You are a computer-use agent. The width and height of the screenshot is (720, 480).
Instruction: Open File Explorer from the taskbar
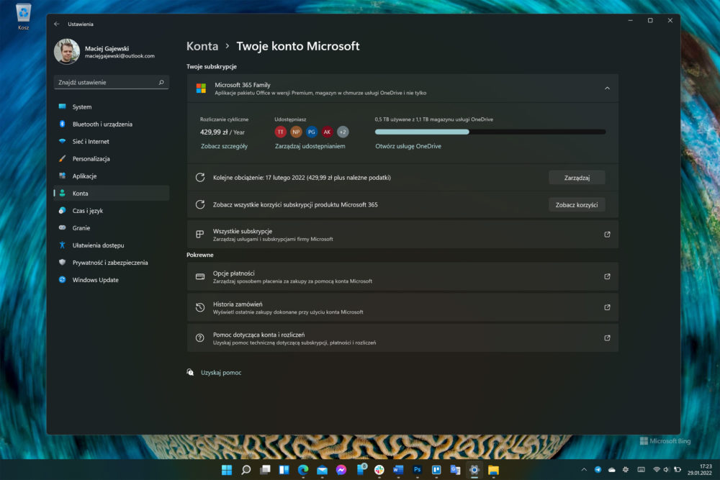tap(494, 470)
